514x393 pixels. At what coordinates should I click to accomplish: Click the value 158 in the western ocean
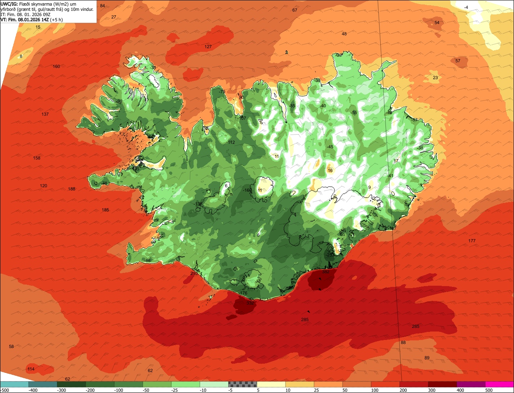pos(37,158)
